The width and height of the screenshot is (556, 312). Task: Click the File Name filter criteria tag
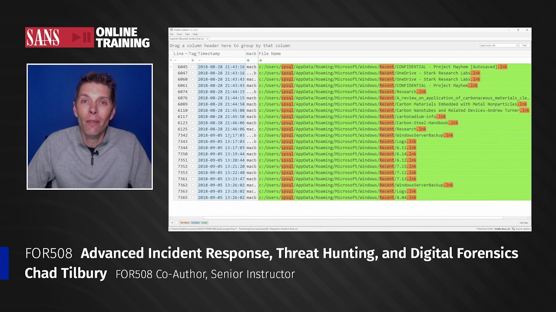pos(185,223)
